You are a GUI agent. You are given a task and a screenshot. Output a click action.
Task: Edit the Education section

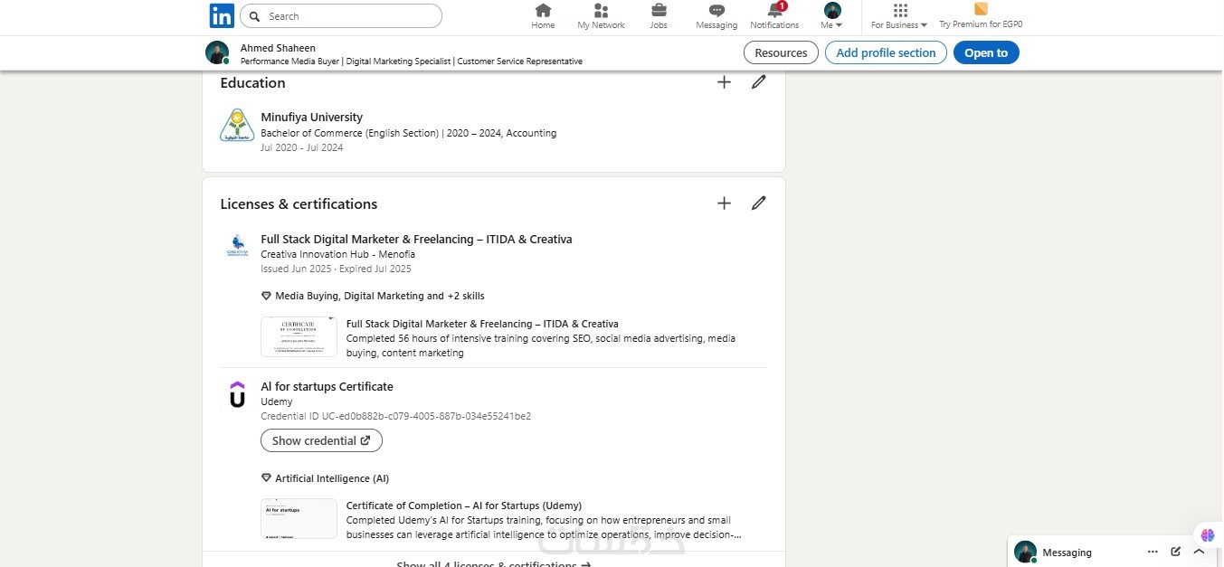pos(759,82)
